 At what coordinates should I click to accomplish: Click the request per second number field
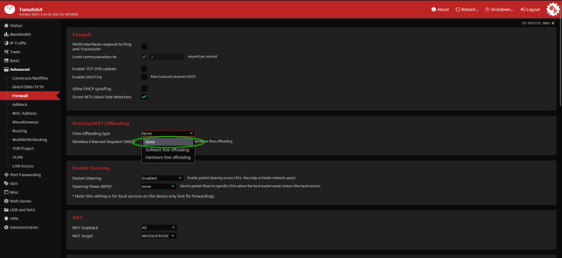tap(166, 57)
